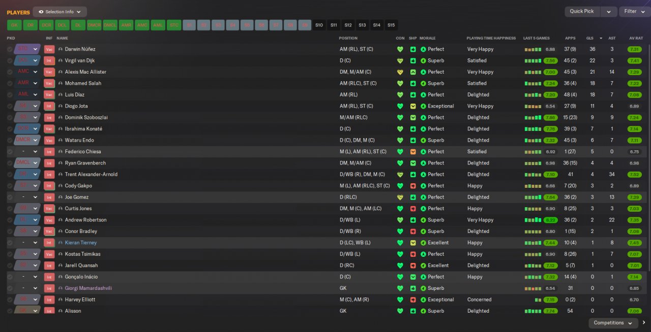
Task: Click the 7.86 last-five-games rating for Dominik Szoboszlai
Action: tap(550, 117)
